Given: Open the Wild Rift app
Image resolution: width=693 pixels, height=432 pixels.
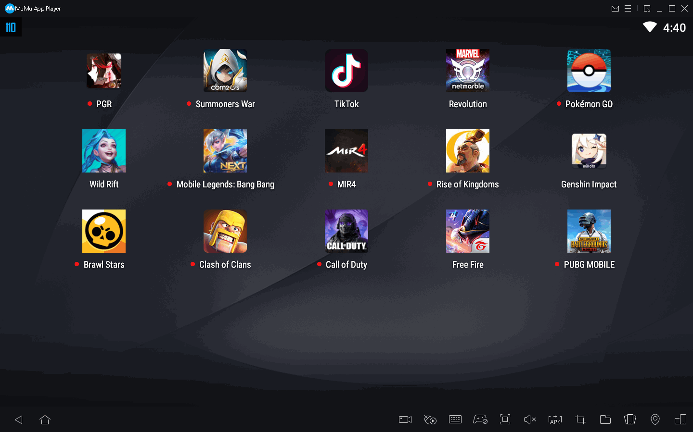Looking at the screenshot, I should coord(104,151).
